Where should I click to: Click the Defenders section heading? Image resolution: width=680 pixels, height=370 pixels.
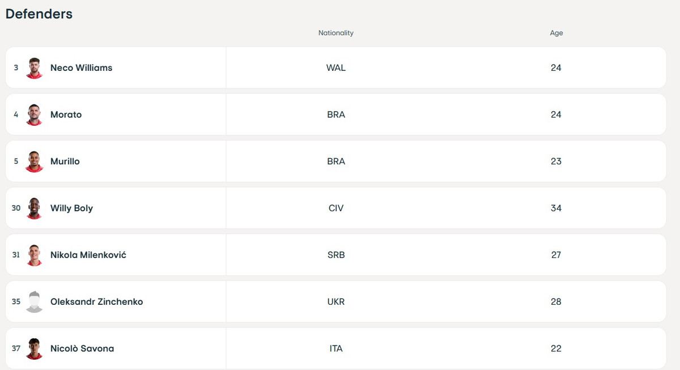click(39, 14)
